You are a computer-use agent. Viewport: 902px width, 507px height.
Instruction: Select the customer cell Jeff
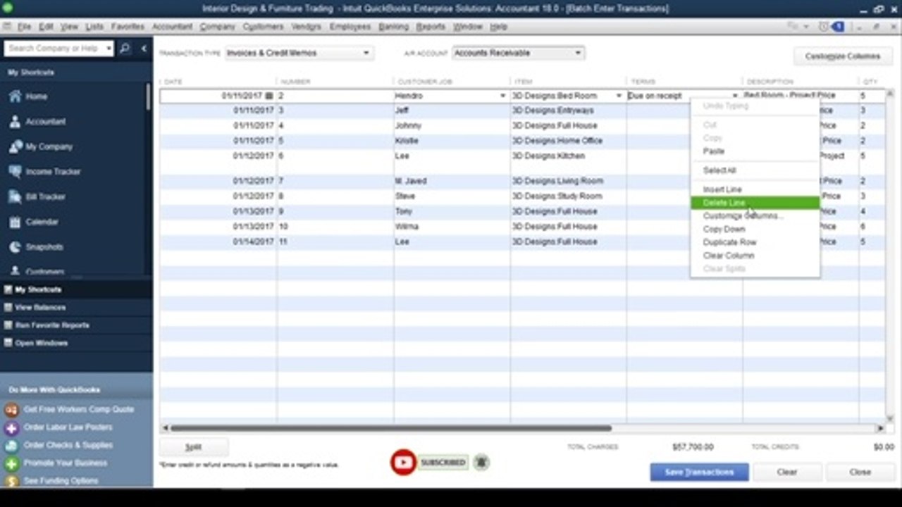[452, 111]
